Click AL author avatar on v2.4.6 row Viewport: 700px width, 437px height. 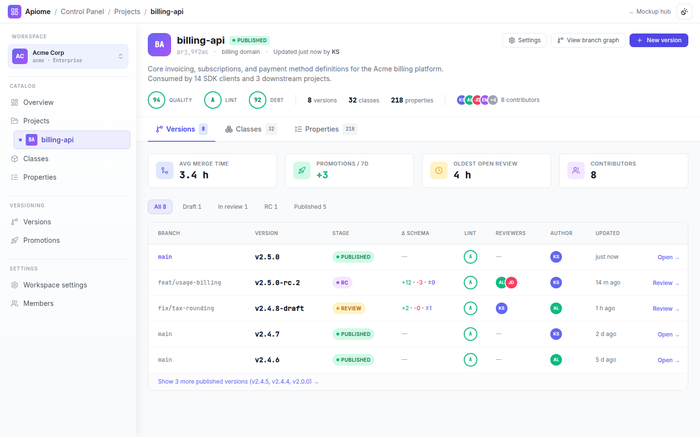click(x=556, y=360)
